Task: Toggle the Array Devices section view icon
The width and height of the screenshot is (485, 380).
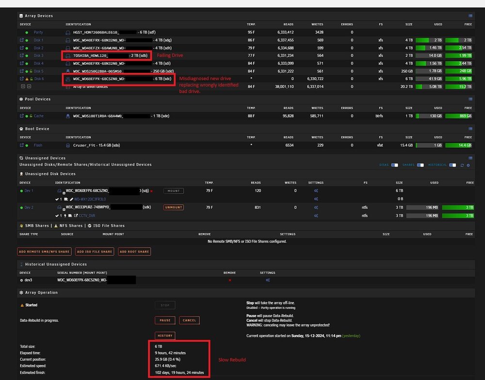Action: [470, 16]
